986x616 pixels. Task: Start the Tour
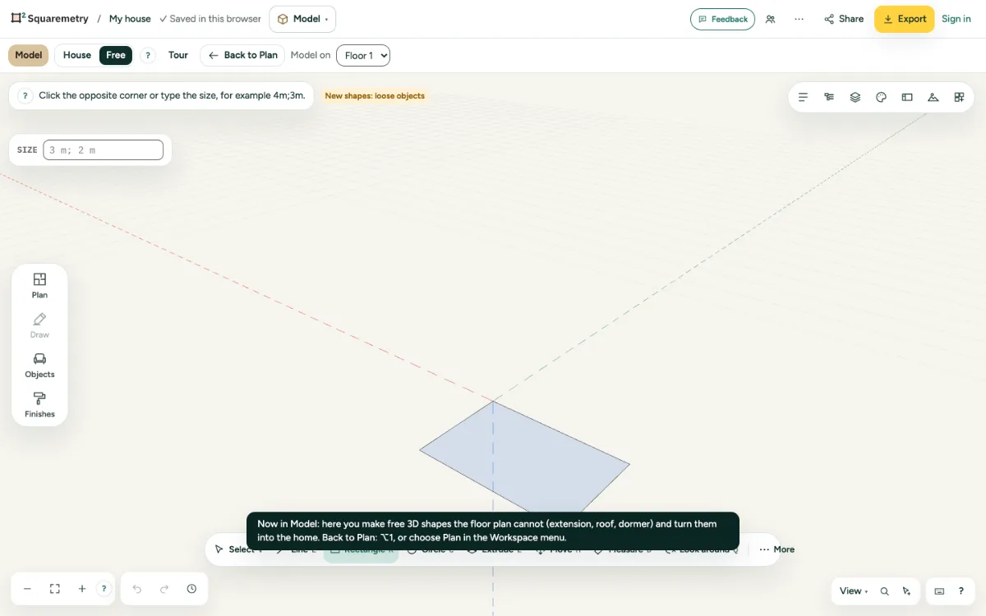[x=178, y=55]
